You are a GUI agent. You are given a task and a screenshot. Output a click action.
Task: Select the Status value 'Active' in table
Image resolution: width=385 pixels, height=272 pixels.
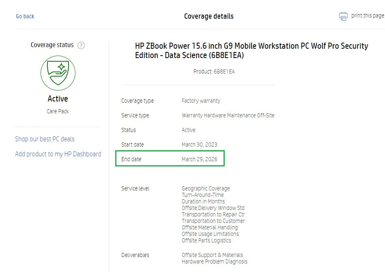[x=188, y=130]
